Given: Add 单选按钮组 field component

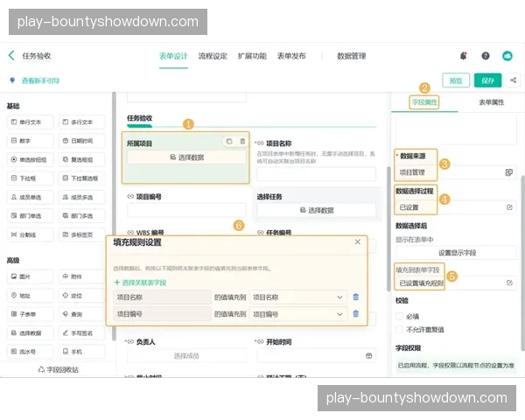Looking at the screenshot, I should 30,159.
